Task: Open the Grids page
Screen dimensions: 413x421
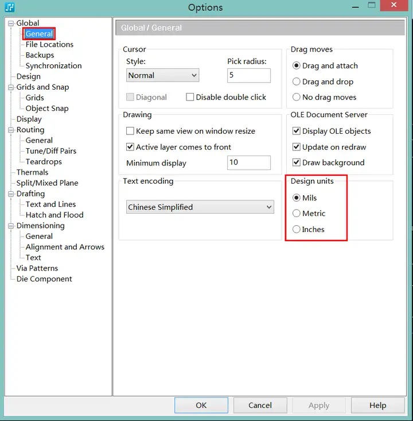Action: (x=34, y=98)
